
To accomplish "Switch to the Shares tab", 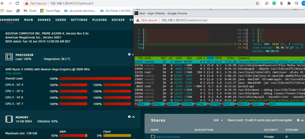I will 44,20.
